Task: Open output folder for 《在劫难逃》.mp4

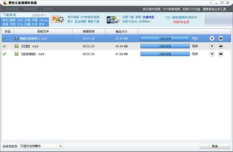Action: [x=221, y=54]
